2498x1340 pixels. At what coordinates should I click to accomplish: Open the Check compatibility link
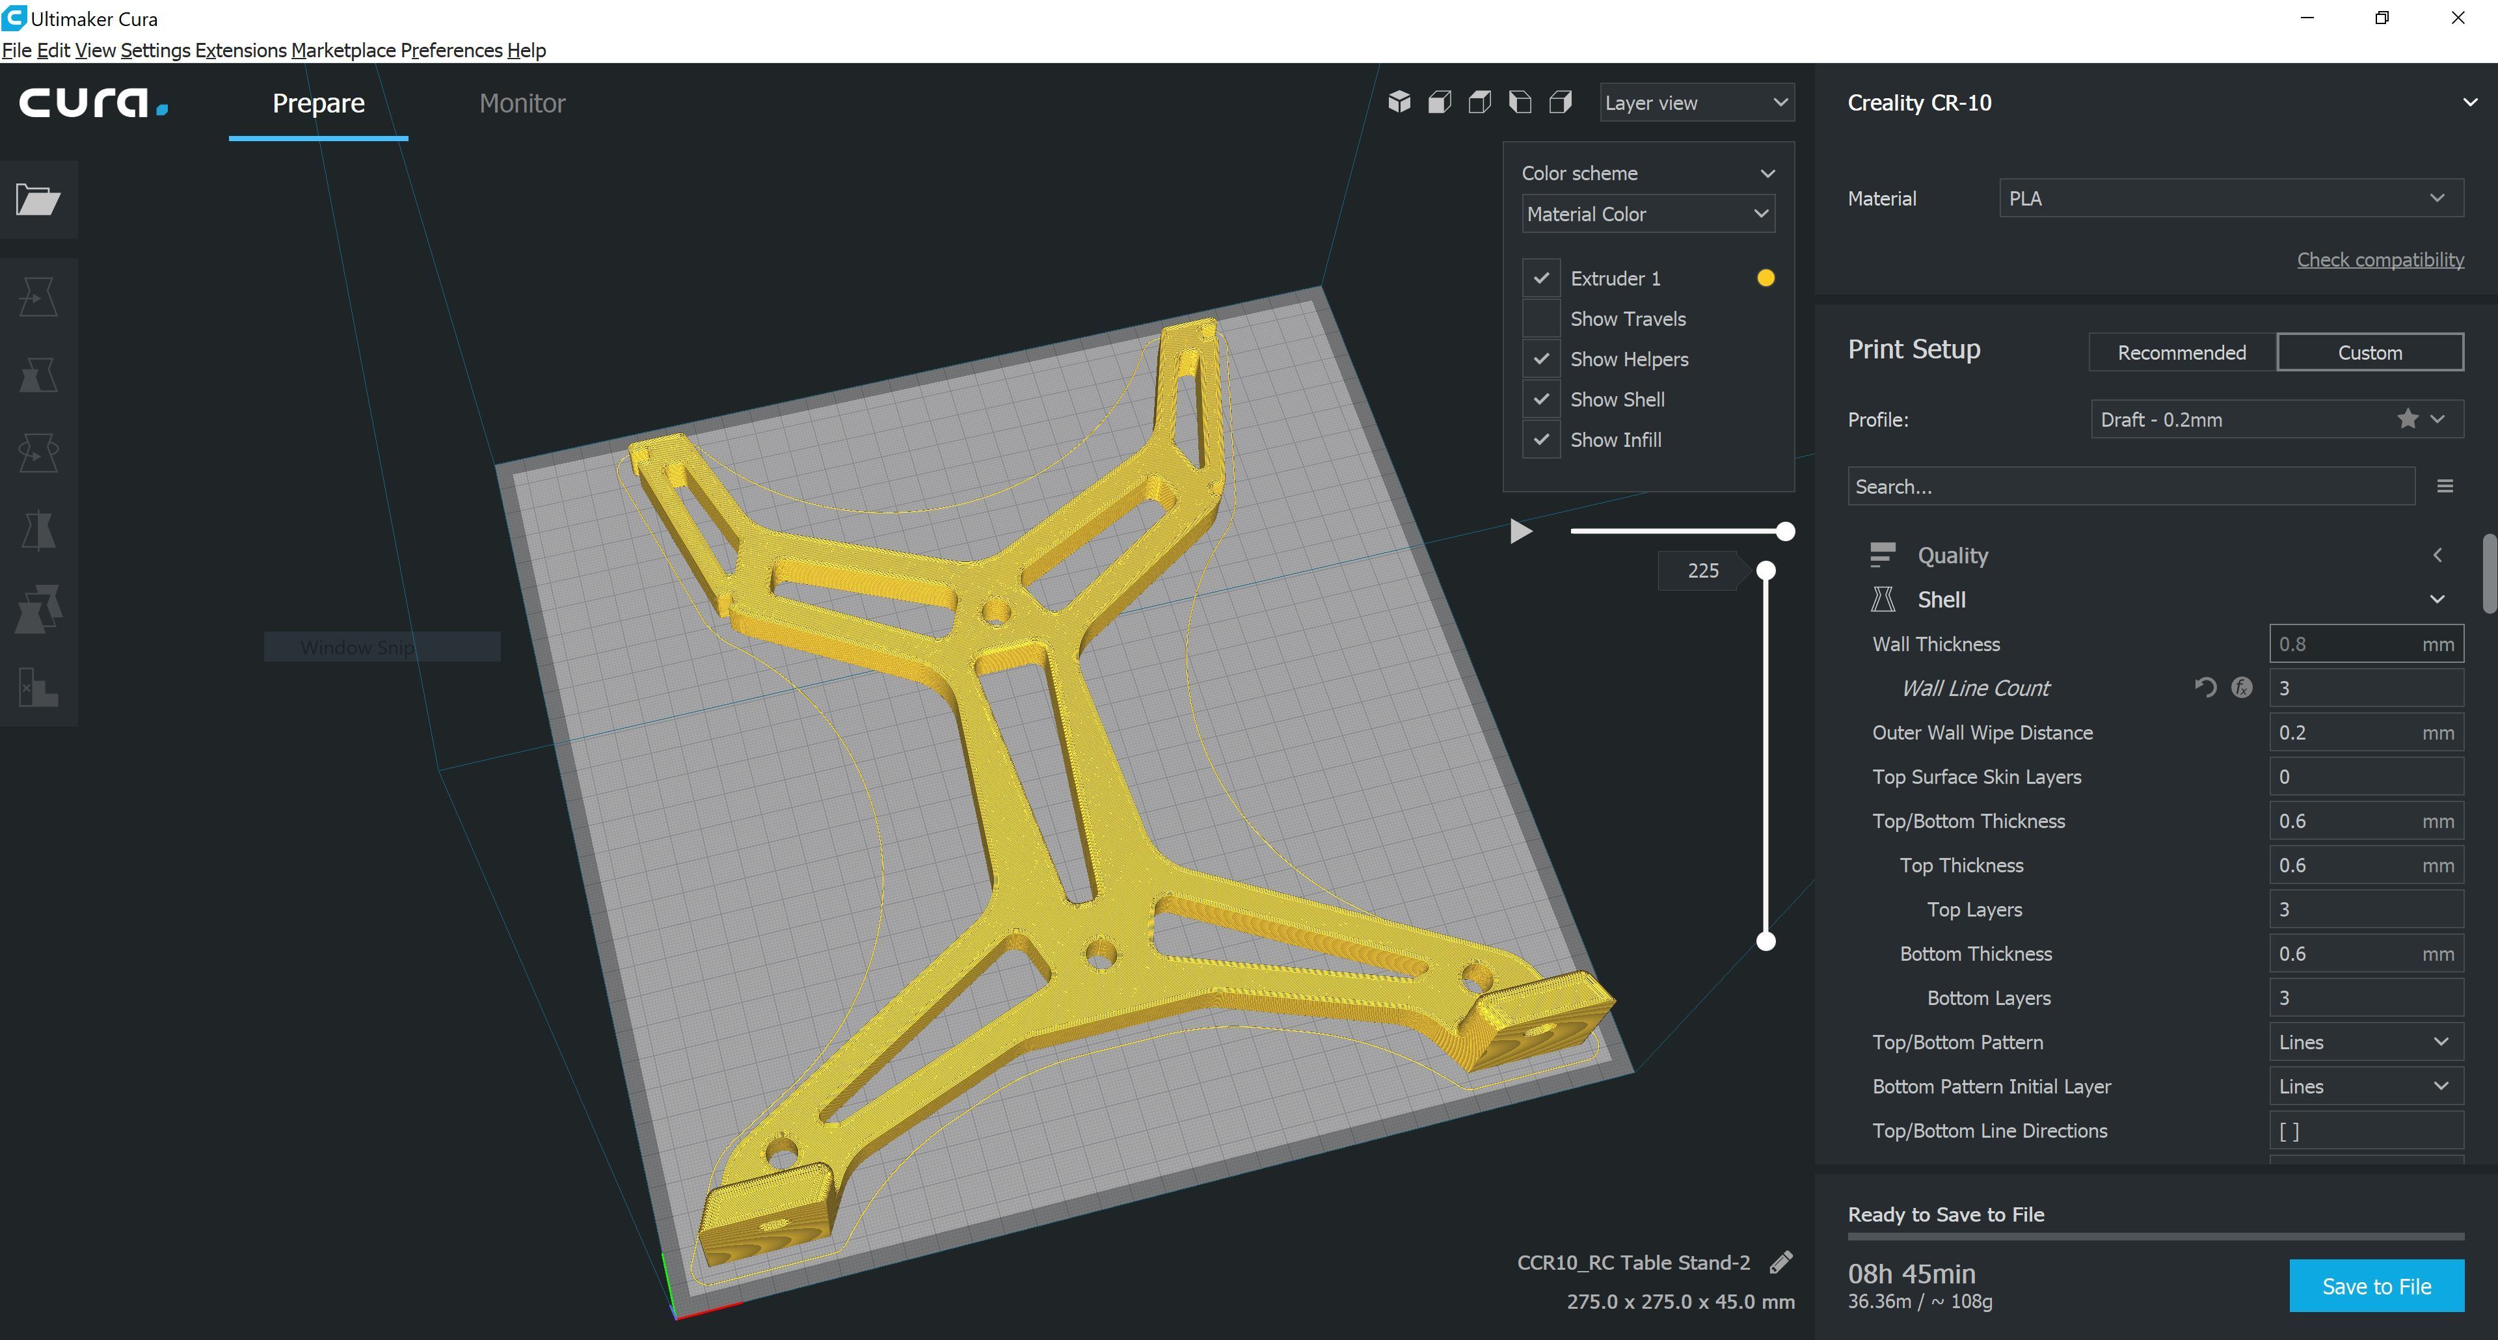point(2380,260)
